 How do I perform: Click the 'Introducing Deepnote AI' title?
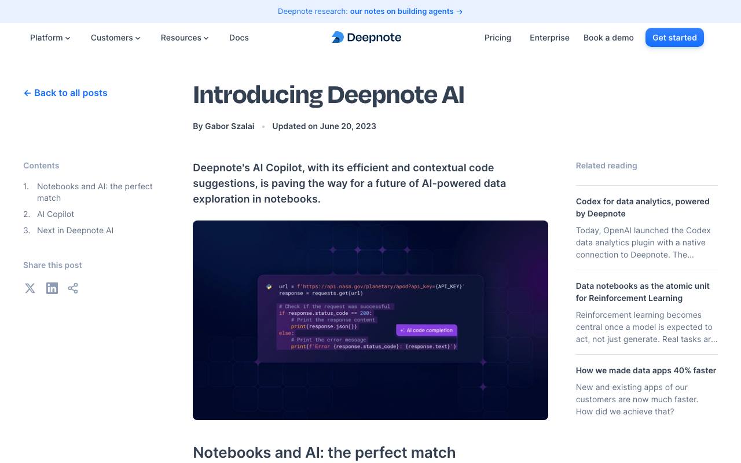pyautogui.click(x=328, y=95)
